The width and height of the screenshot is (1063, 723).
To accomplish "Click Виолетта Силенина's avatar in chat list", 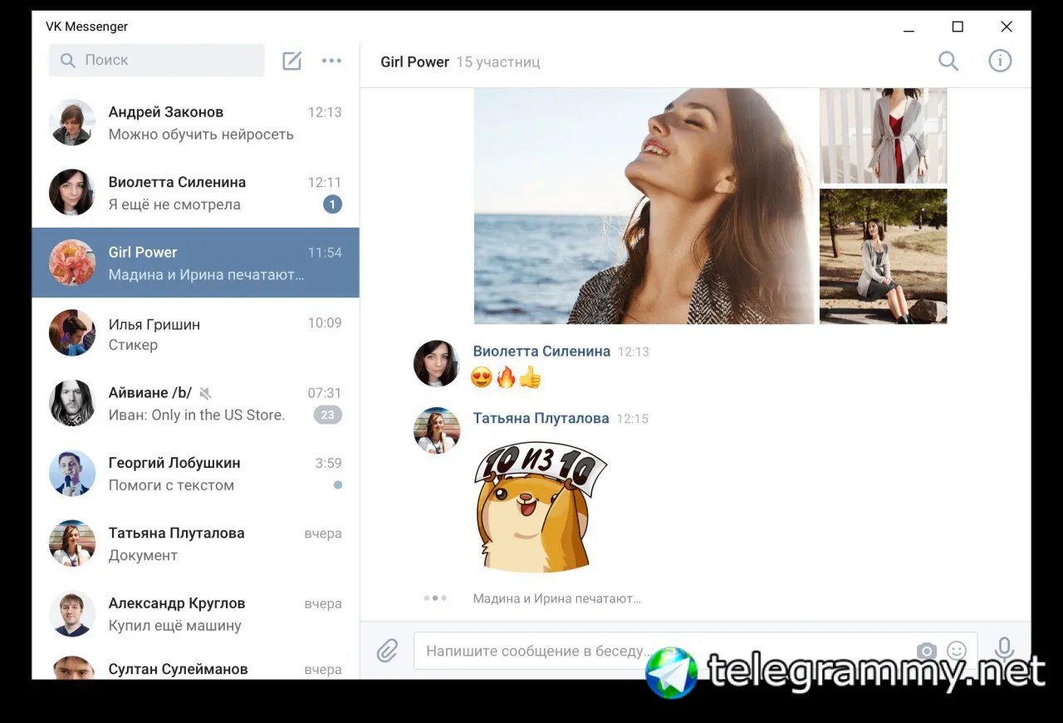I will click(72, 193).
